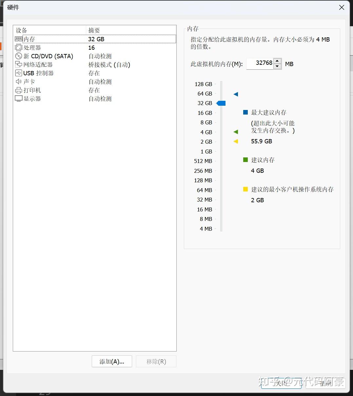Click the 添加(A) add hardware button
This screenshot has width=353, height=396.
point(112,361)
